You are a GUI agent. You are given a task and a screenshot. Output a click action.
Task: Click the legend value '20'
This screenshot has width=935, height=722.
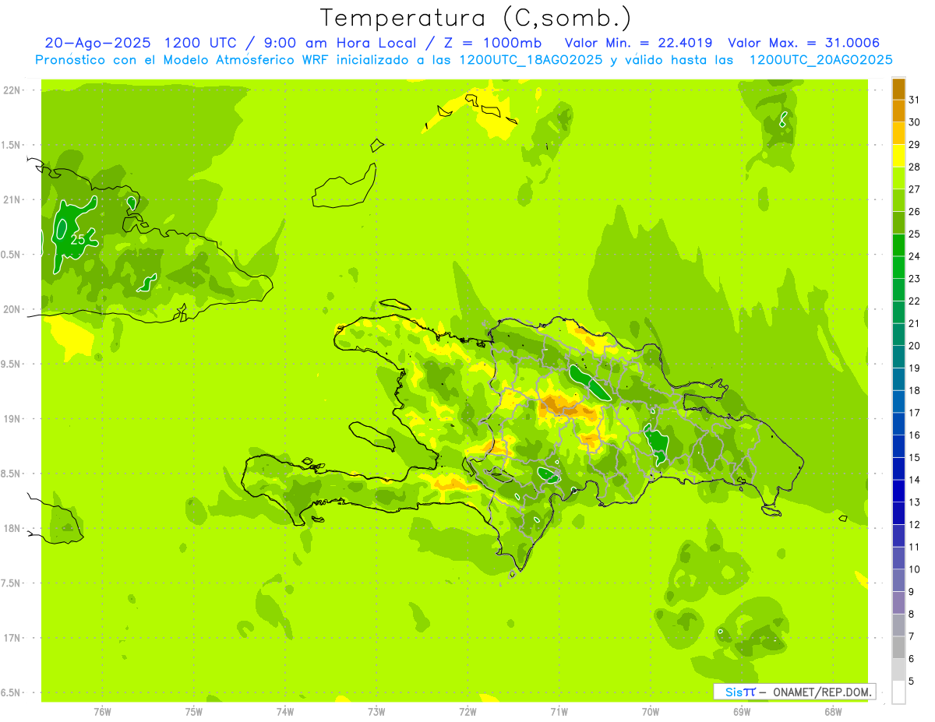tap(914, 346)
